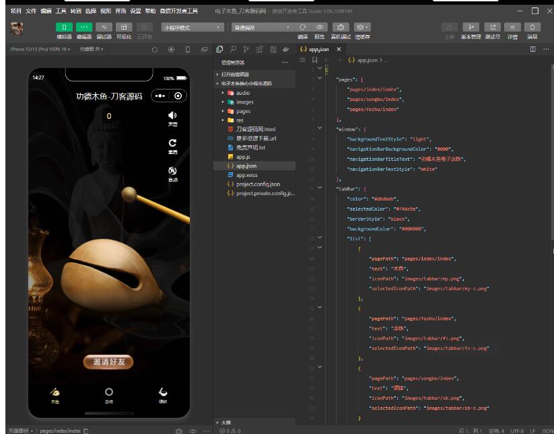The height and width of the screenshot is (434, 554).
Task: Click the sound (声音) speaker icon in simulator
Action: 172,116
